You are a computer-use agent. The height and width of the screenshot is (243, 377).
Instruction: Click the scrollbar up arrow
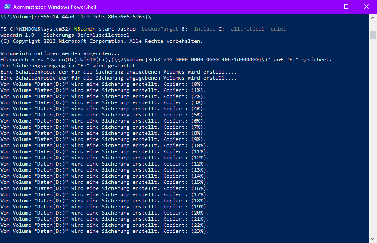(373, 18)
